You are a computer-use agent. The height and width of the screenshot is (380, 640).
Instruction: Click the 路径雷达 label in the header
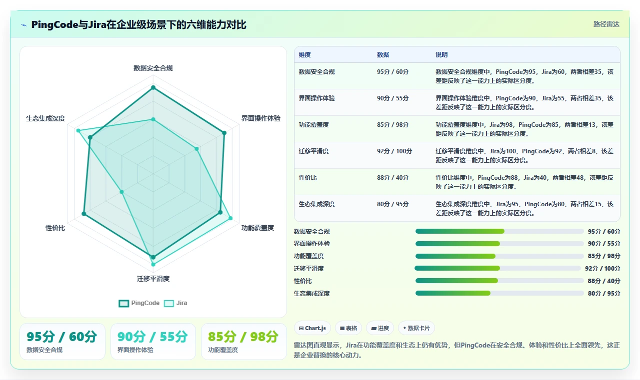pyautogui.click(x=606, y=24)
